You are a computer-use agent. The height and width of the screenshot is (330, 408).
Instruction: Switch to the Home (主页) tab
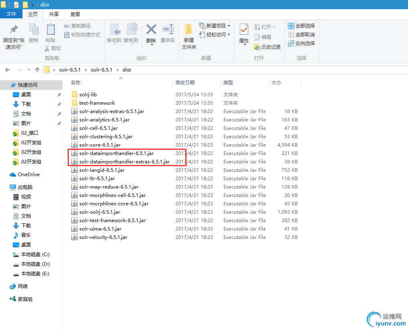(x=33, y=14)
